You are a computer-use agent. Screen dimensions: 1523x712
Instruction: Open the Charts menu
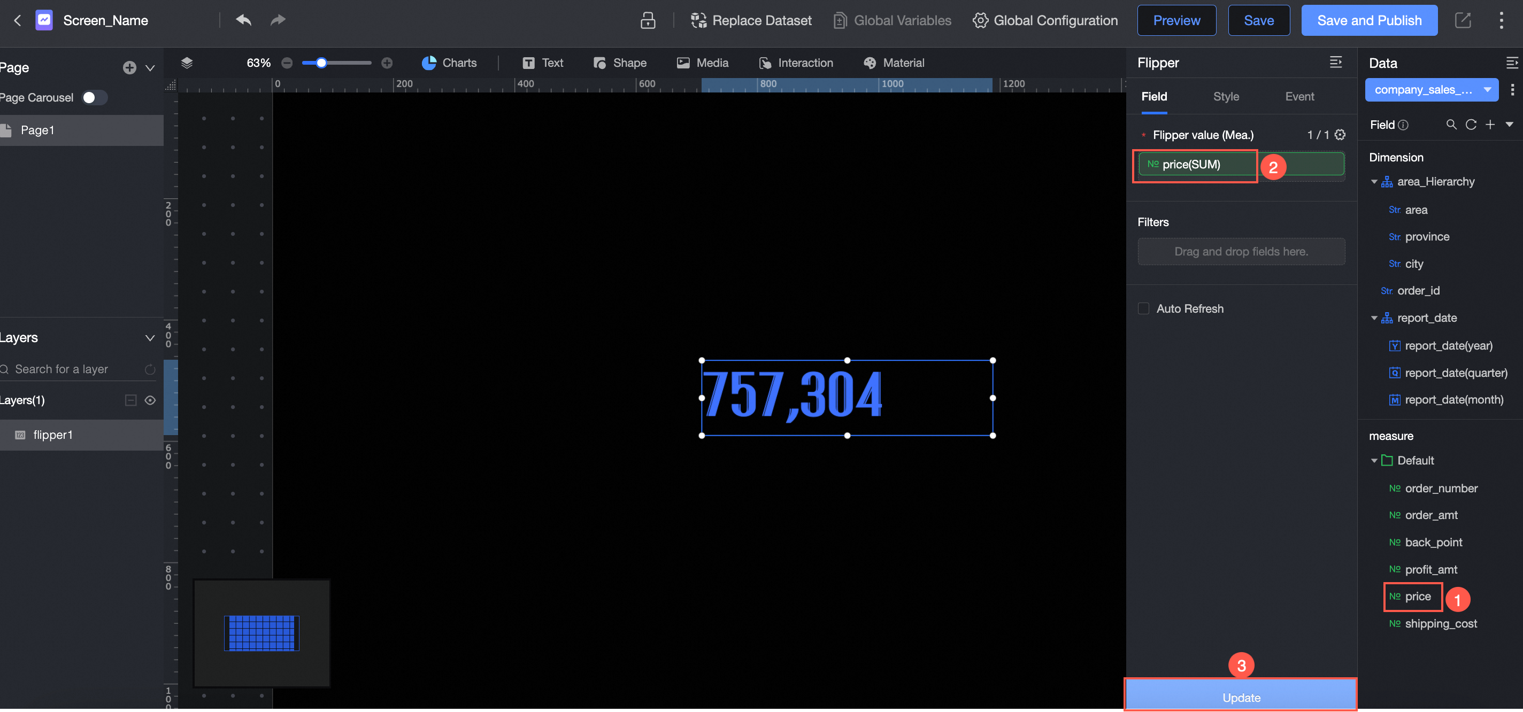[x=449, y=63]
